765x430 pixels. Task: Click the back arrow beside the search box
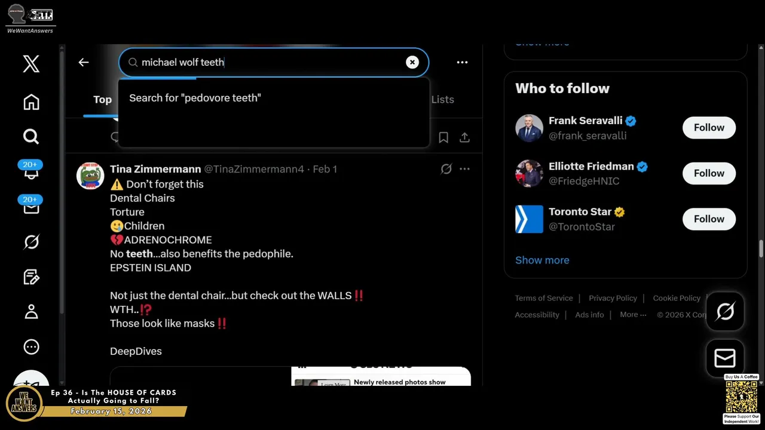84,62
